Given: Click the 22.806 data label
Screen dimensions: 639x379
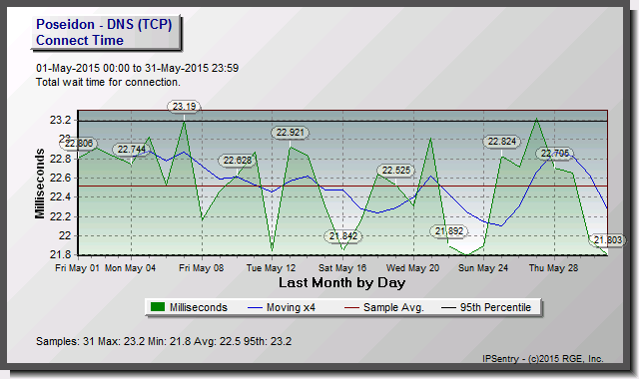Looking at the screenshot, I should click(x=79, y=144).
